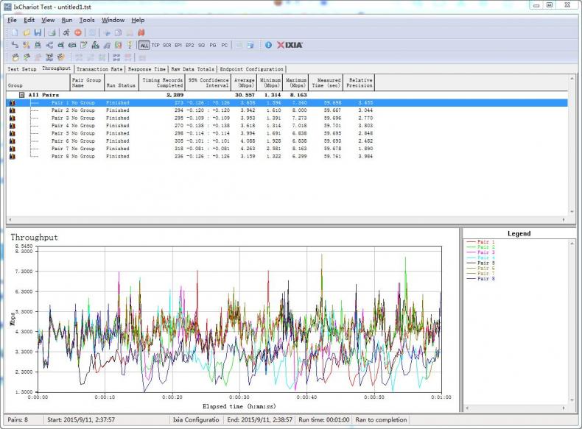Click the blue information icon
This screenshot has width=582, height=429.
[268, 45]
